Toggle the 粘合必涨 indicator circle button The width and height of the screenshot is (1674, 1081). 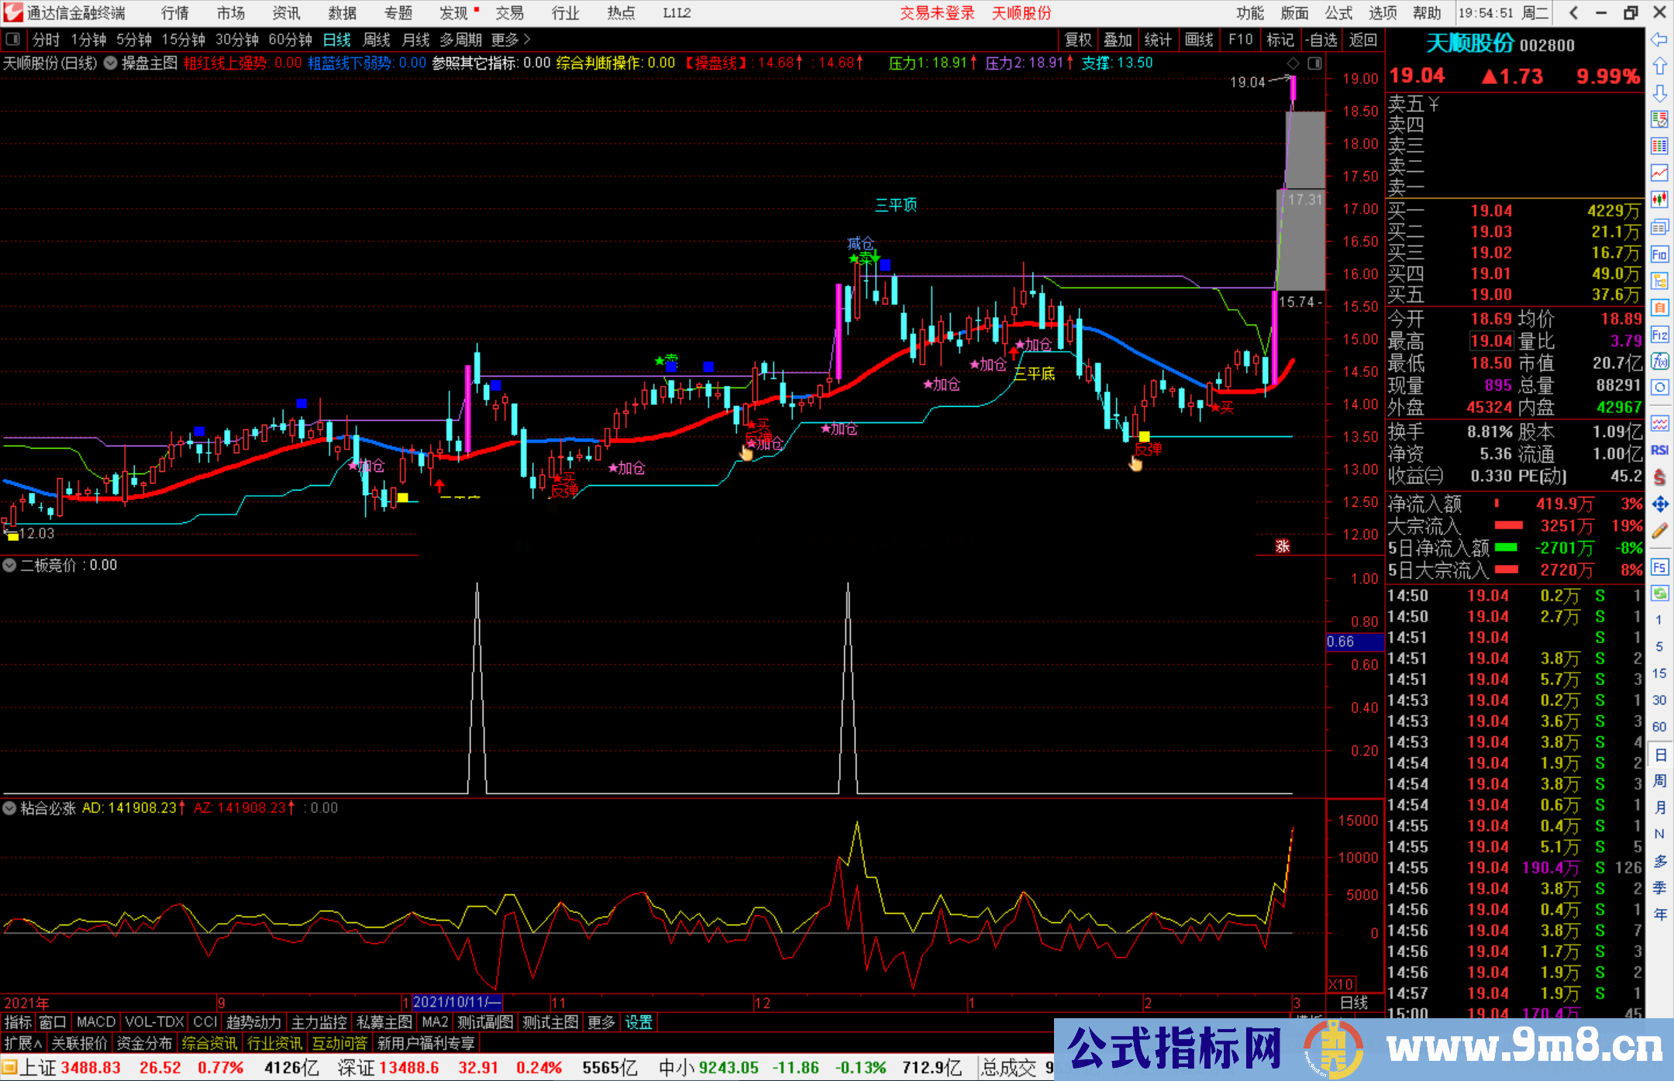point(9,808)
